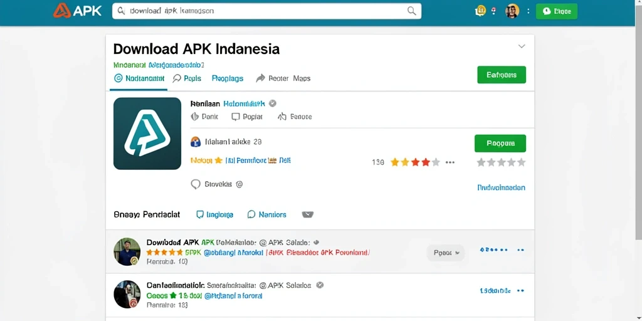The height and width of the screenshot is (321, 642).
Task: Focus the 'download apk' search field
Action: (x=266, y=11)
